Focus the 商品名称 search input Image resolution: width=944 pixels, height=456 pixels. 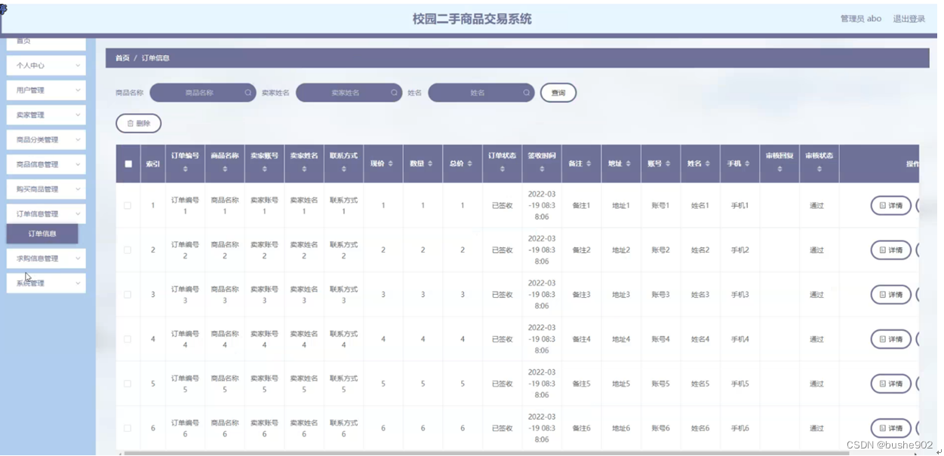pyautogui.click(x=203, y=93)
